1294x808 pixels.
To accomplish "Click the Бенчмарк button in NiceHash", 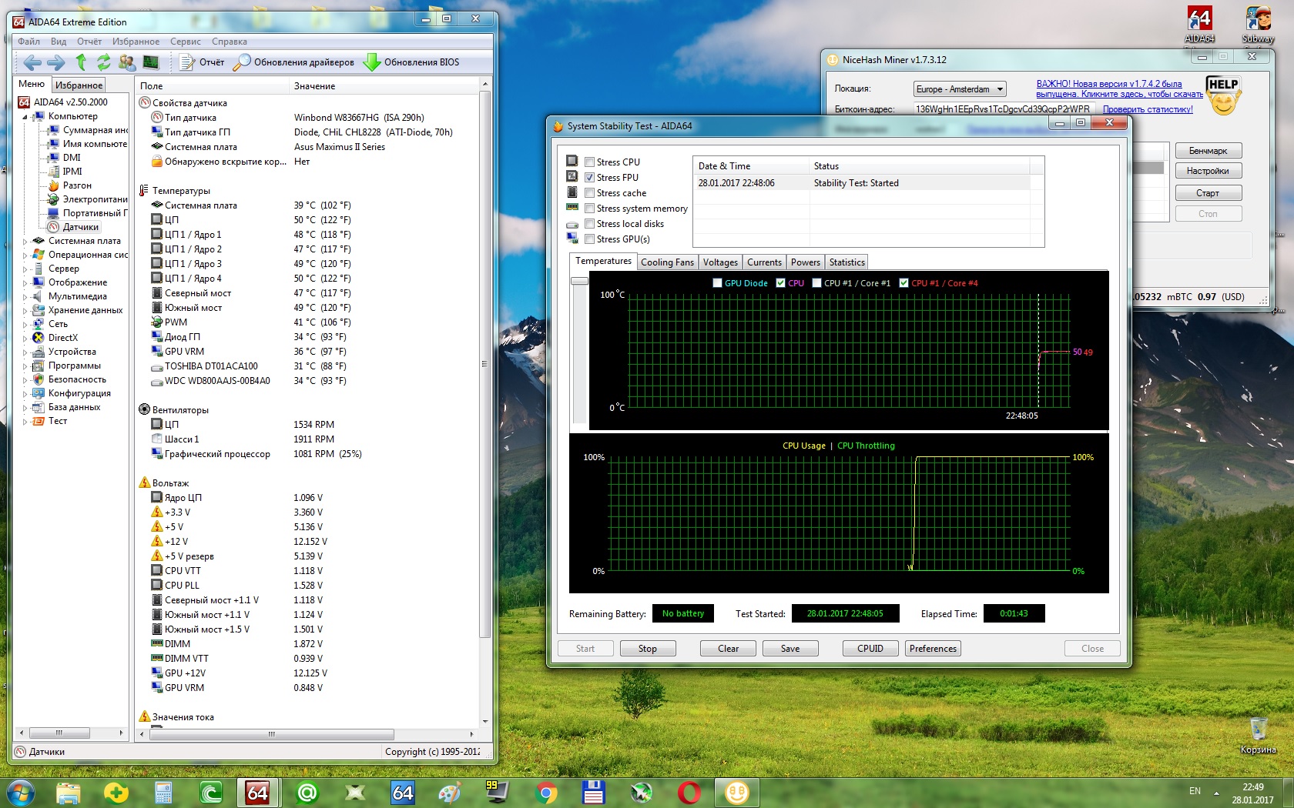I will [1209, 151].
